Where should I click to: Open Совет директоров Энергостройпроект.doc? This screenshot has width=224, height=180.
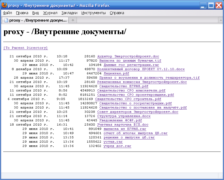138,112
